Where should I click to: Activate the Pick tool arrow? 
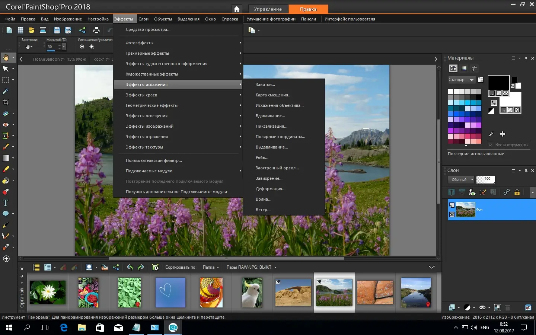pyautogui.click(x=6, y=69)
